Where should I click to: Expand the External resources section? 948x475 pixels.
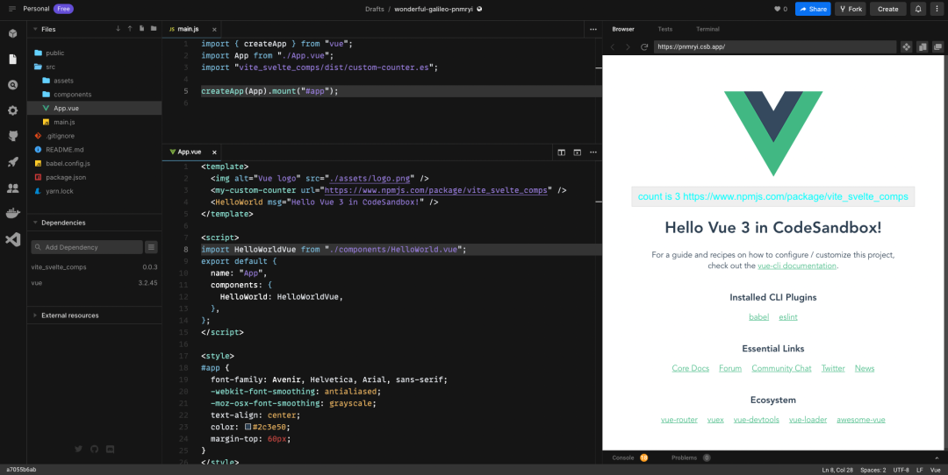point(35,315)
